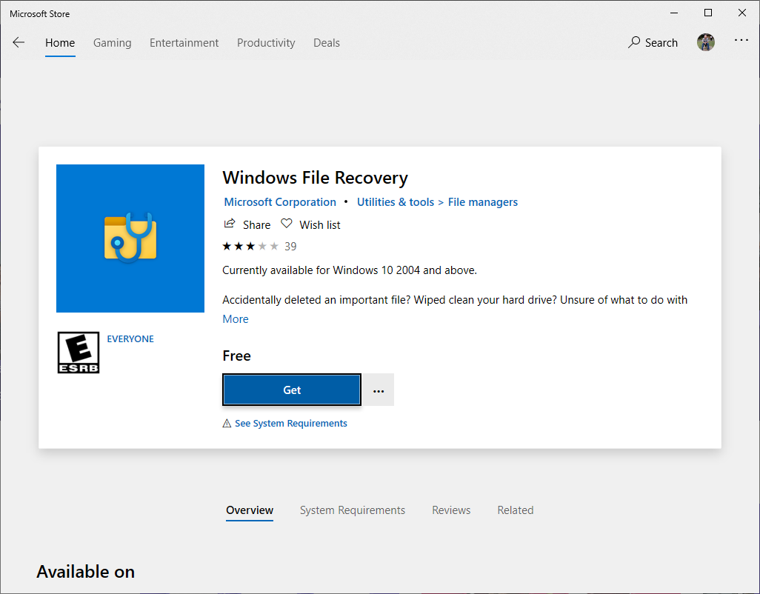The width and height of the screenshot is (760, 594).
Task: Open the Search magnifier
Action: (634, 43)
